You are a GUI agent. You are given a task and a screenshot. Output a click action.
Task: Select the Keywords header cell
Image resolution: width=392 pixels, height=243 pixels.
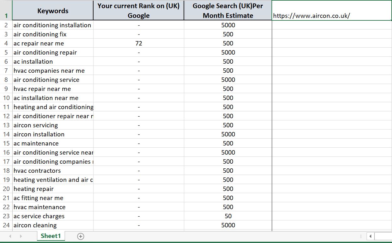point(53,10)
